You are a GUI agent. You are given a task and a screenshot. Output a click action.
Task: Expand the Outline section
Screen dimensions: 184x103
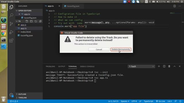click(x=22, y=94)
